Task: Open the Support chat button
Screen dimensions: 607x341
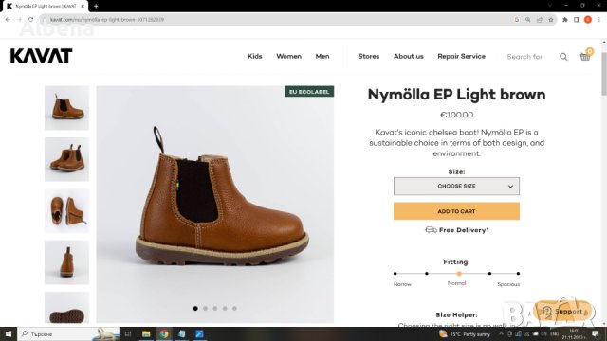Action: pos(563,312)
